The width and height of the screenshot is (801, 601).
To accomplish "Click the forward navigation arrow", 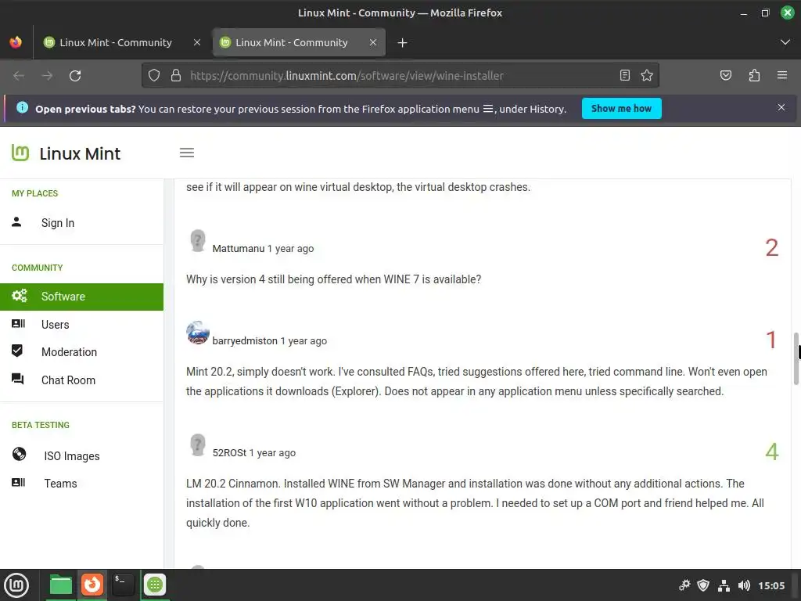I will point(47,76).
